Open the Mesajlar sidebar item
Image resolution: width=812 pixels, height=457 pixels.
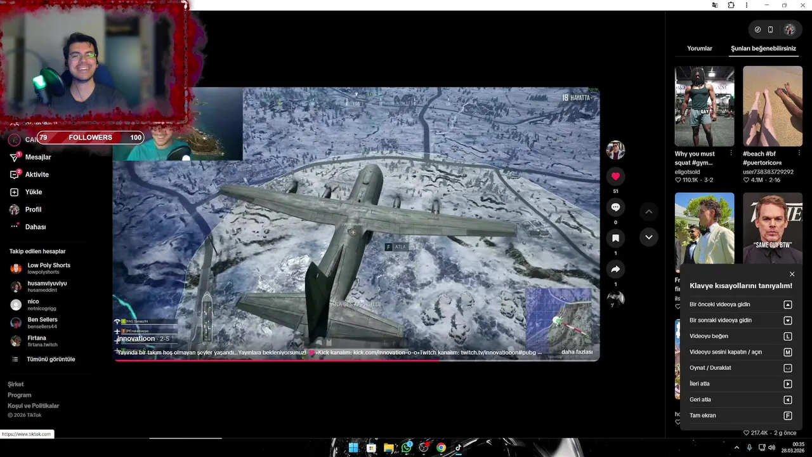point(38,157)
